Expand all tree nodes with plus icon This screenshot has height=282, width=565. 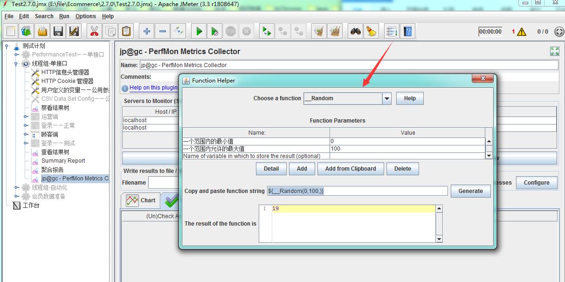click(x=146, y=31)
